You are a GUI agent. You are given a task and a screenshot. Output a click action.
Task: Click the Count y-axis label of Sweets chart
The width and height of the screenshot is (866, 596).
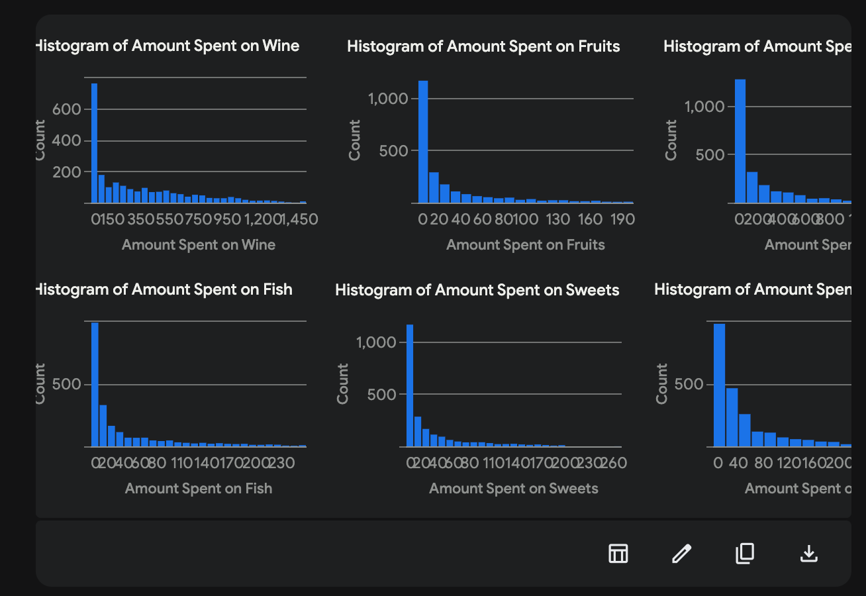[343, 383]
